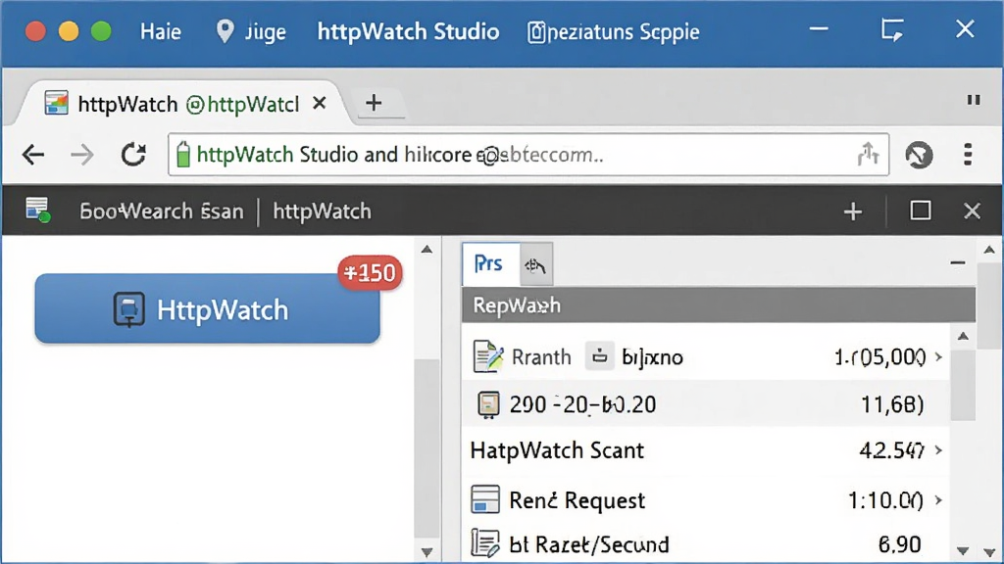Click the plus icon in dark panel bar
This screenshot has height=564, width=1004.
[x=852, y=211]
